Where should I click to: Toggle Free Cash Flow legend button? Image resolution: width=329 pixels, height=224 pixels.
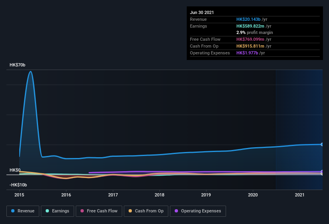click(99, 211)
